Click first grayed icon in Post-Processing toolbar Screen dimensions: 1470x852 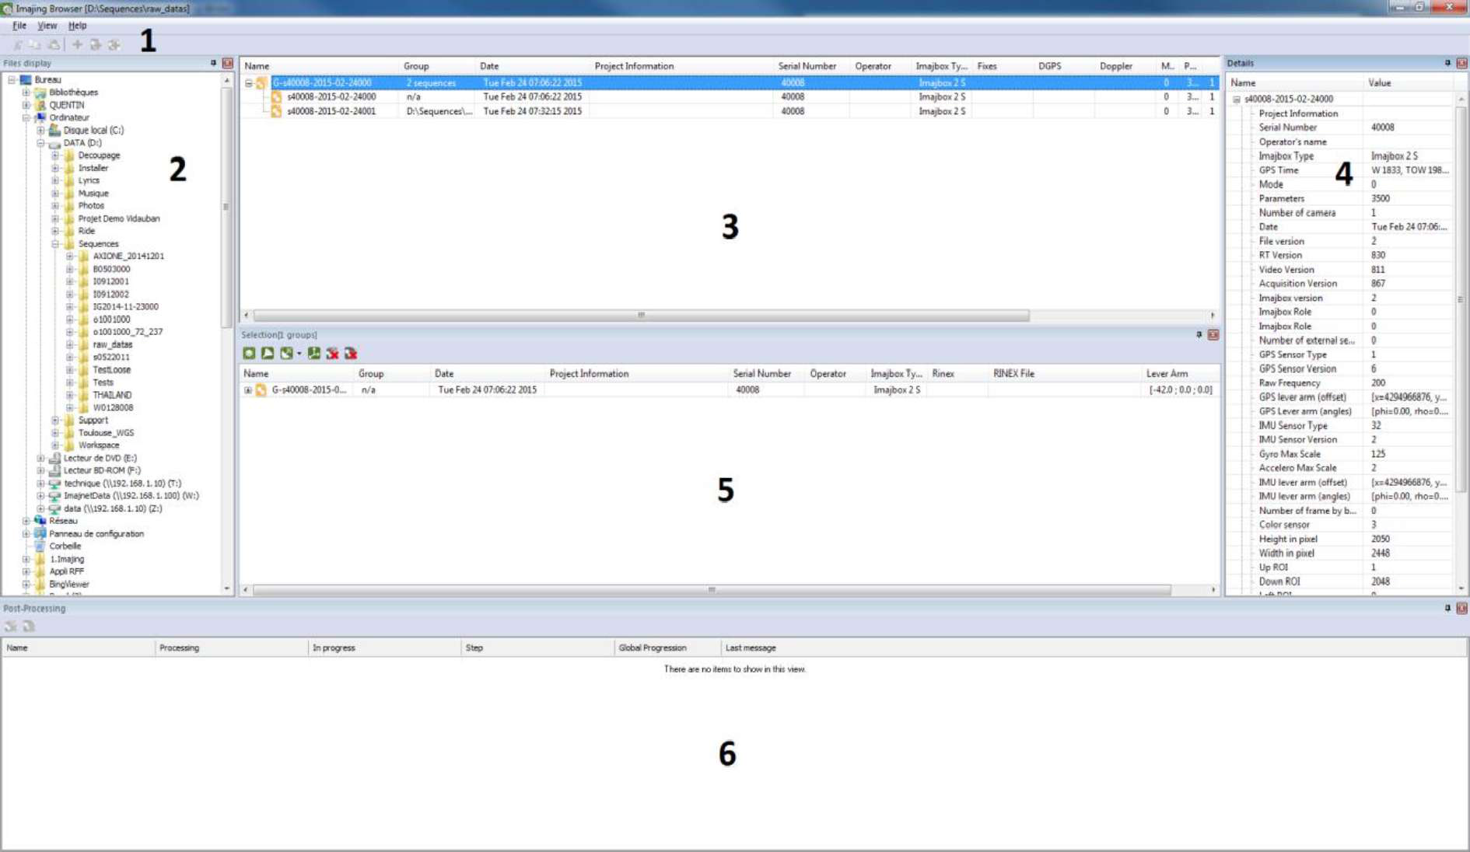(x=11, y=627)
